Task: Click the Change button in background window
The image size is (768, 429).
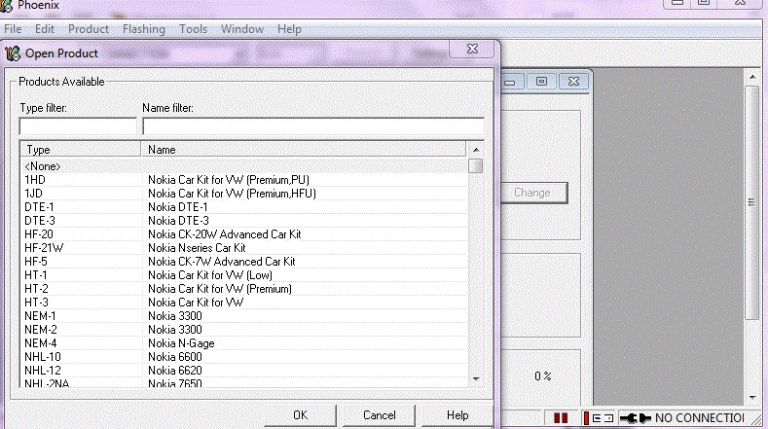Action: coord(532,193)
